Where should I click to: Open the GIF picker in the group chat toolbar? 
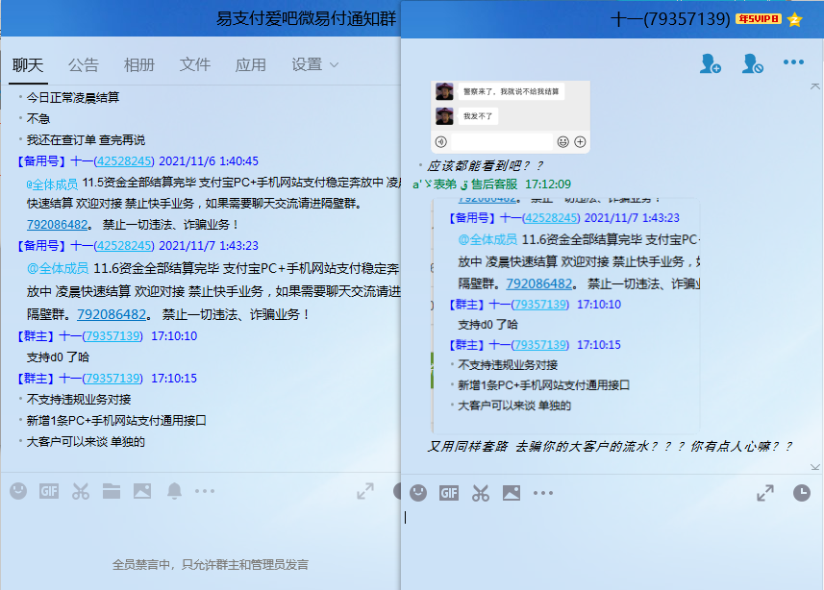pos(49,491)
